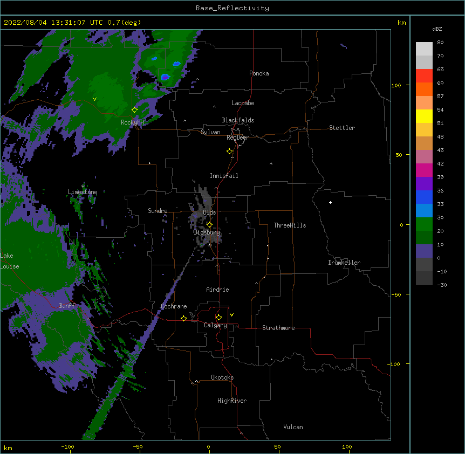
Task: Click the HighRiver label
Action: coord(232,401)
